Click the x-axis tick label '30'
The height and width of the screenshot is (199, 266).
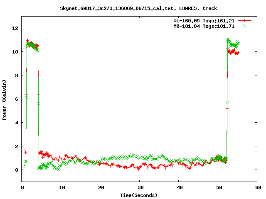[140, 187]
